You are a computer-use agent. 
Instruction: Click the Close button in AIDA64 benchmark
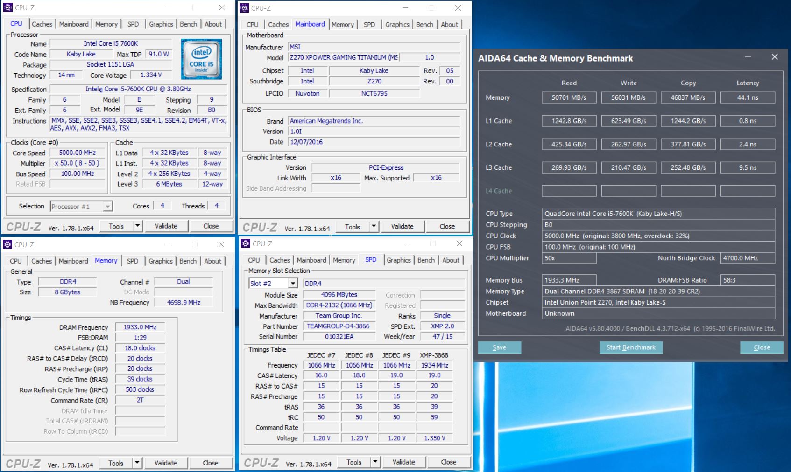click(762, 347)
